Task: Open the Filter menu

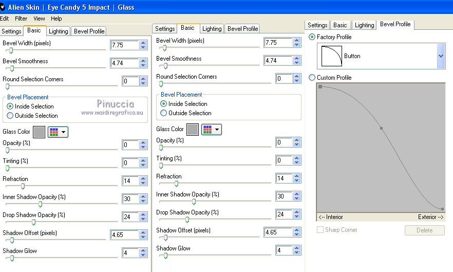Action: pyautogui.click(x=21, y=19)
